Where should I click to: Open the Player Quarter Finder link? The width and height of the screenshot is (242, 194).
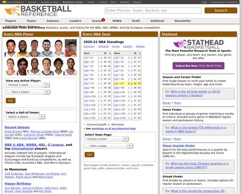point(179,145)
